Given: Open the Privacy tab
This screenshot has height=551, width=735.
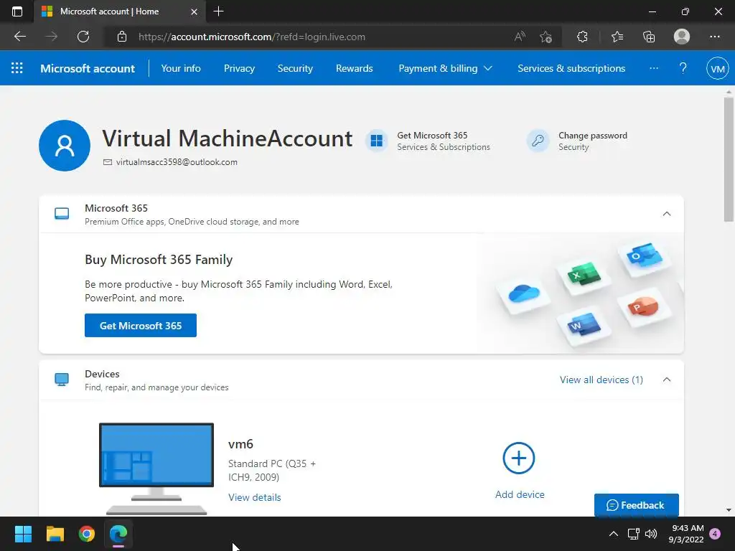Looking at the screenshot, I should (x=239, y=68).
